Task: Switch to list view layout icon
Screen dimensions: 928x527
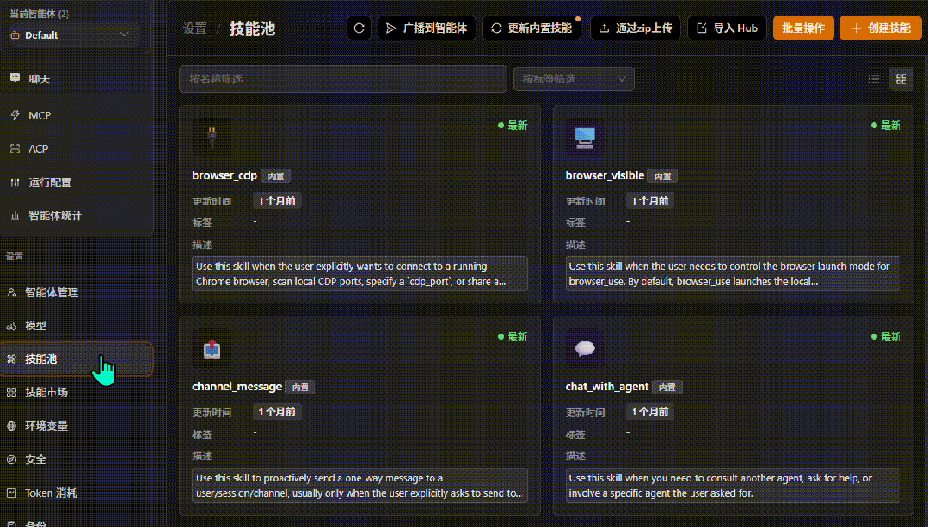Action: (x=874, y=79)
